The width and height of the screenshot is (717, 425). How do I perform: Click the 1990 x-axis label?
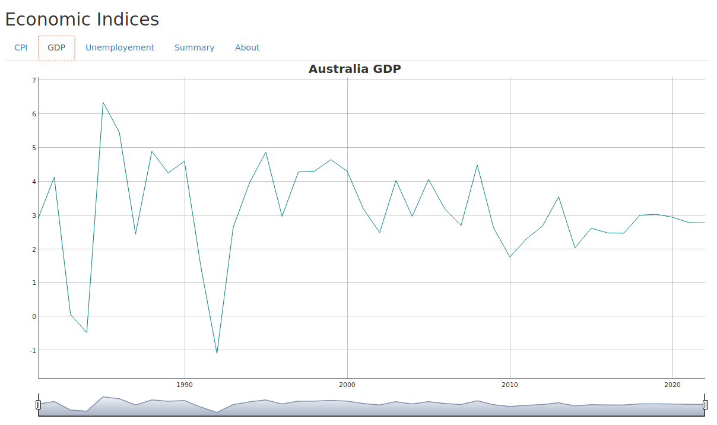point(185,385)
